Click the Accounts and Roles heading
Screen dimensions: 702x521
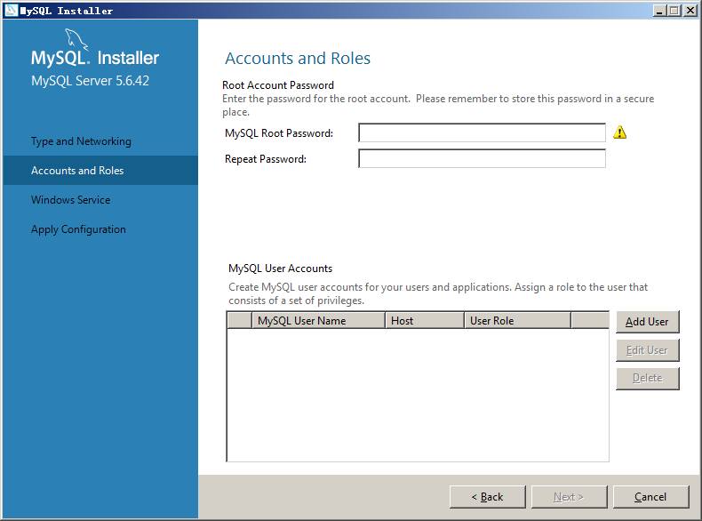298,59
